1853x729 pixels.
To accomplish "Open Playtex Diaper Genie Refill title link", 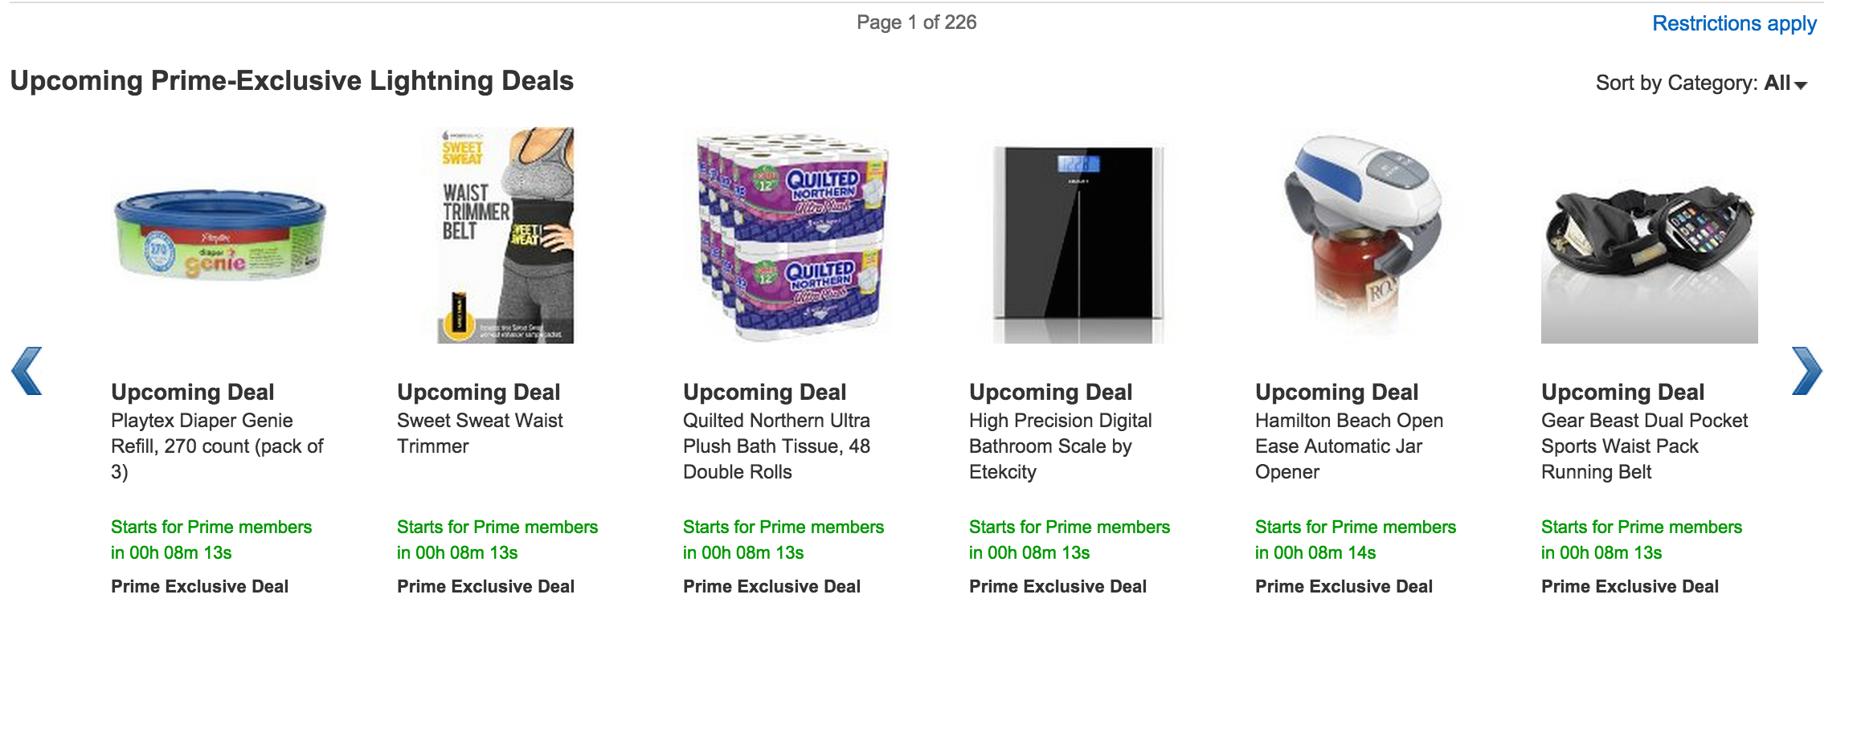I will click(217, 446).
